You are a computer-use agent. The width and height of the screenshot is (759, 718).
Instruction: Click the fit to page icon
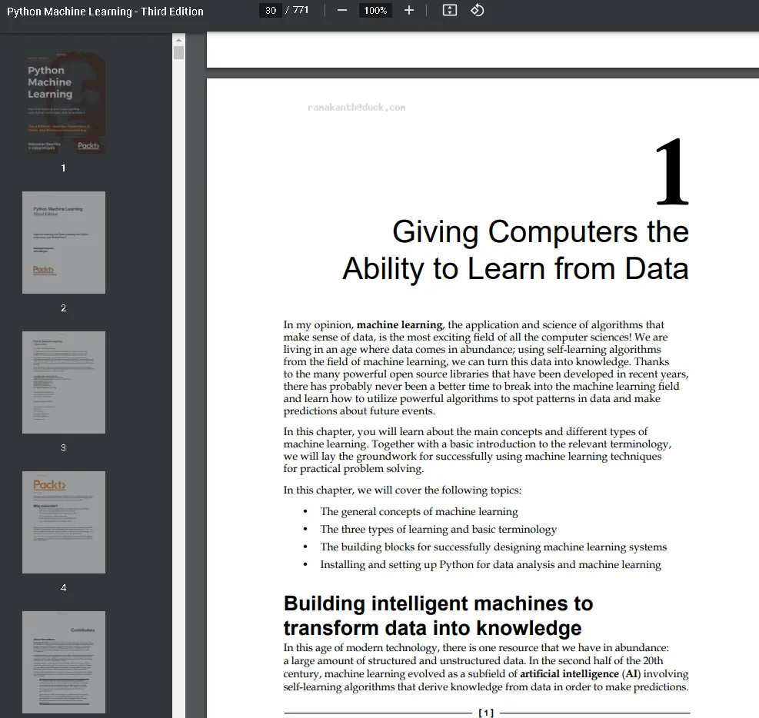[450, 11]
